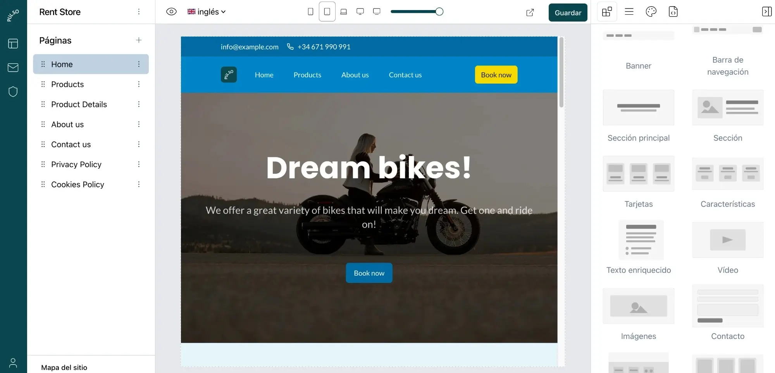Screen dimensions: 775x373
Task: Open options menu for Product Details page
Action: 139,104
